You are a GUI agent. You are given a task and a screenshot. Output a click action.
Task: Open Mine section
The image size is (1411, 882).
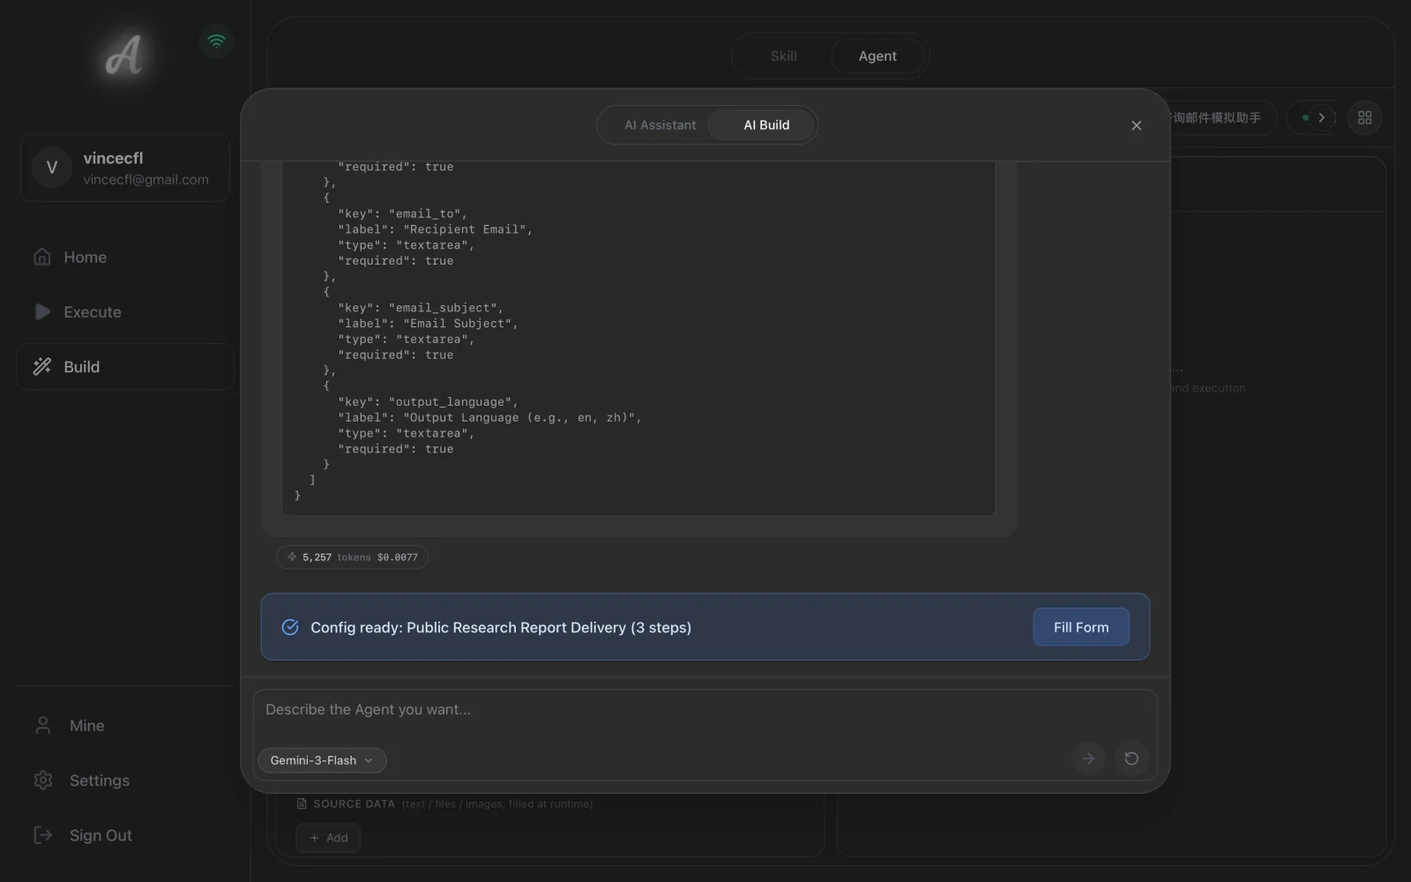[124, 725]
